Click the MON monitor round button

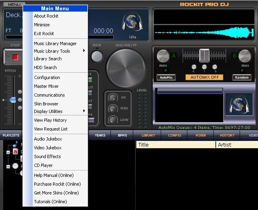(97, 56)
